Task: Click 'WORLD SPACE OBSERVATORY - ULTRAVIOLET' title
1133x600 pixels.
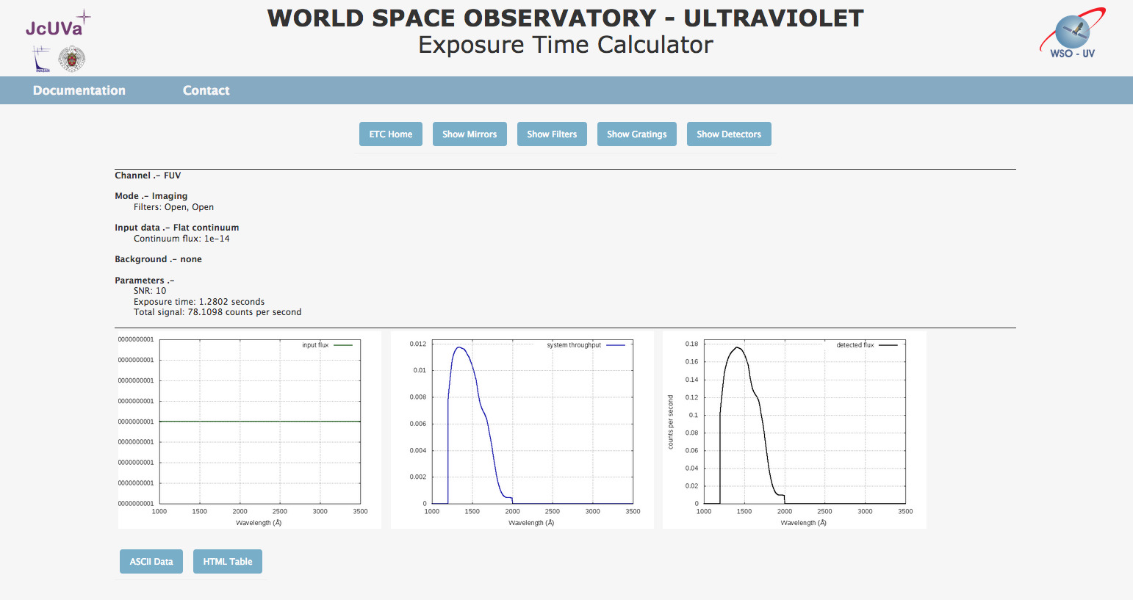Action: click(566, 18)
